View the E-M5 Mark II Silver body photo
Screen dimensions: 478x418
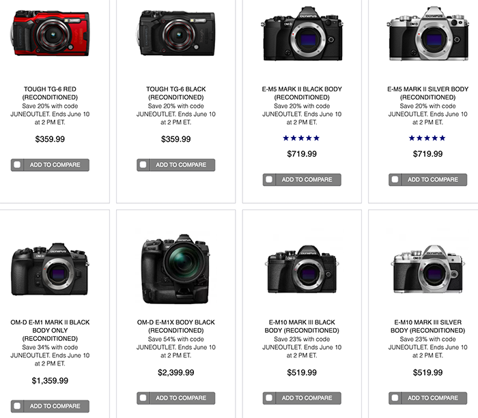coord(427,34)
